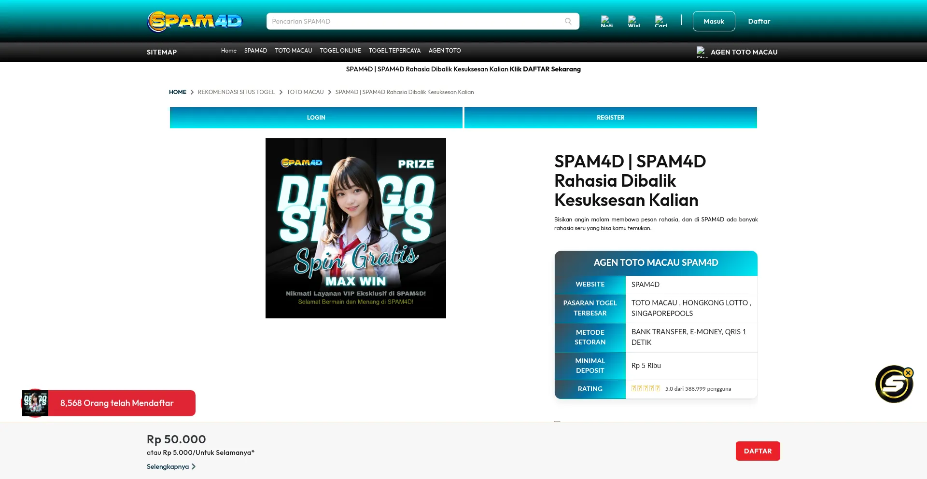Click the AGEN TOTO MACAU header link
The height and width of the screenshot is (479, 927).
(x=744, y=52)
